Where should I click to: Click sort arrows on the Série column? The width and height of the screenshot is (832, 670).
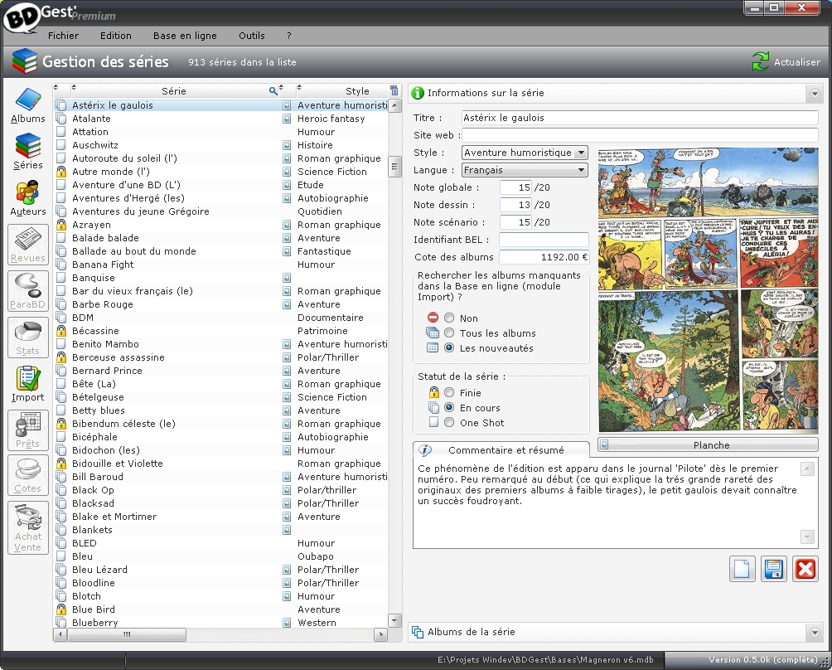(x=74, y=88)
